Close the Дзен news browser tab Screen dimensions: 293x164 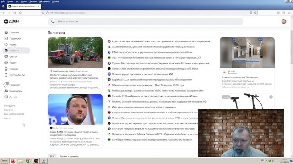38,6
